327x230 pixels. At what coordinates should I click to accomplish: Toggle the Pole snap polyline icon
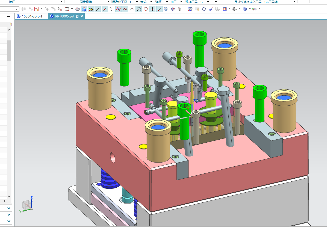(118, 9)
